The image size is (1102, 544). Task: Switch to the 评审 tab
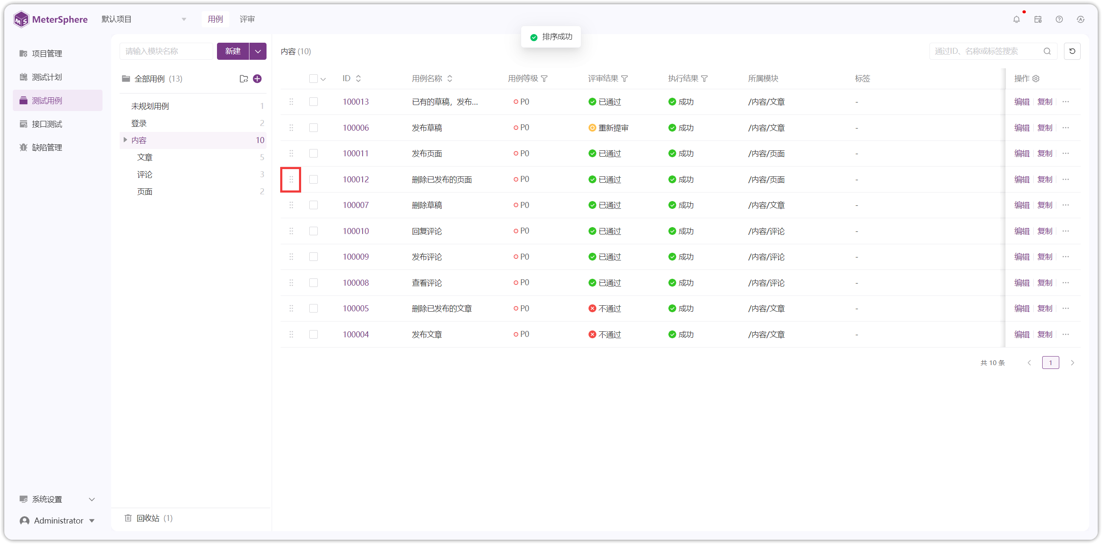click(247, 19)
